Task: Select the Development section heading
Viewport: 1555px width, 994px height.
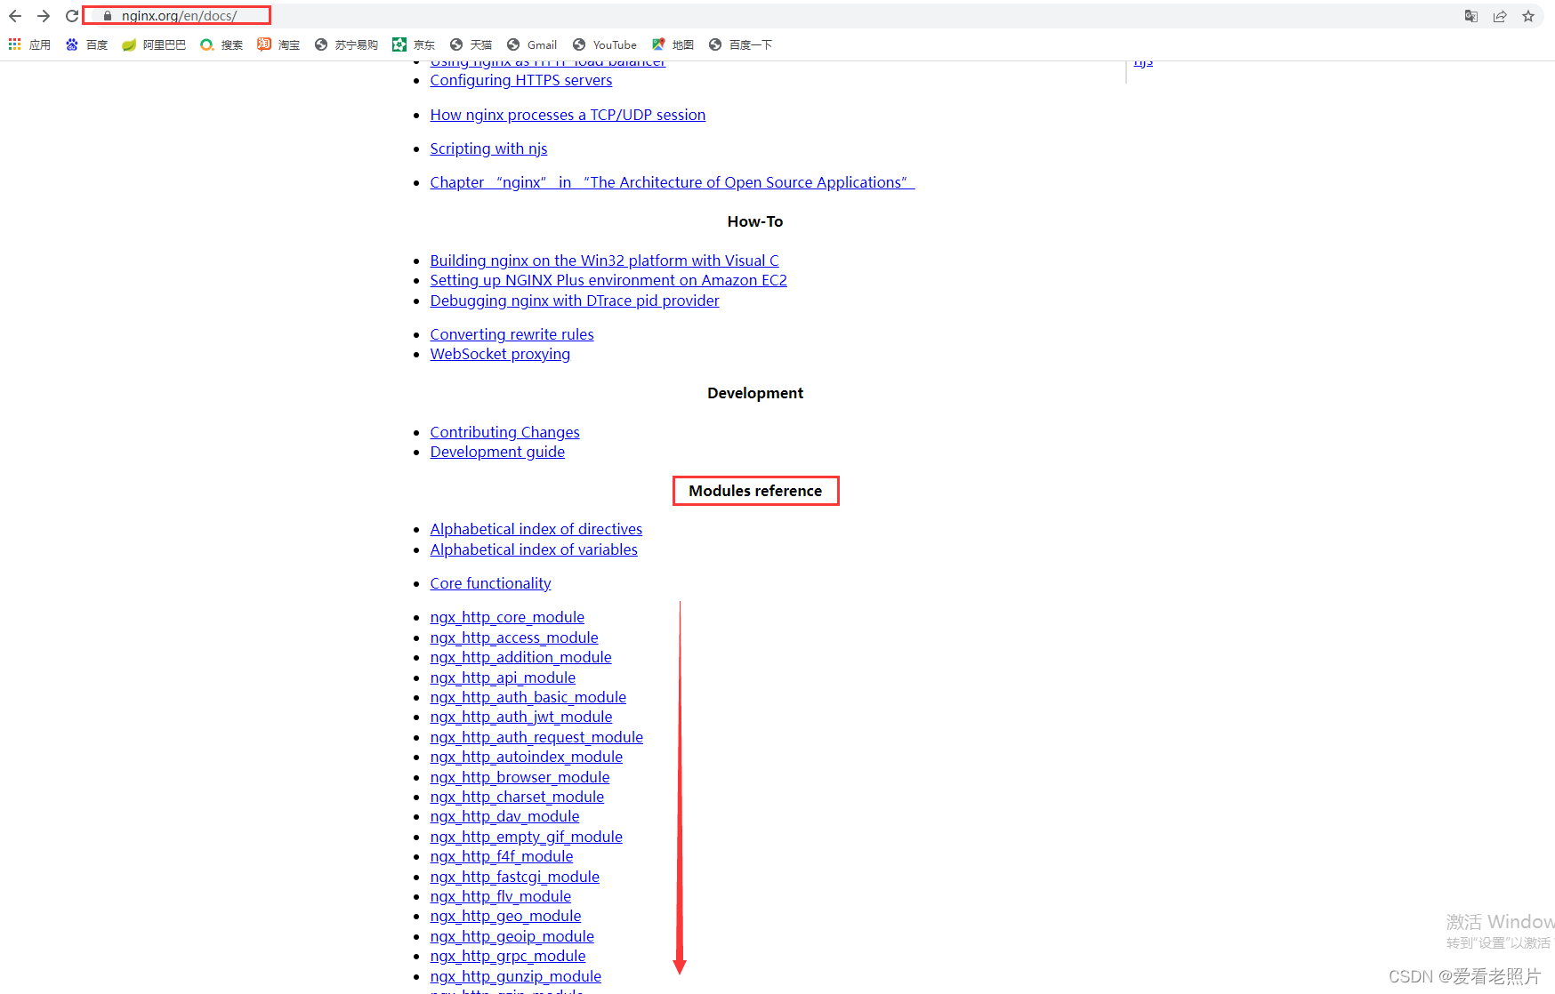Action: 755,393
